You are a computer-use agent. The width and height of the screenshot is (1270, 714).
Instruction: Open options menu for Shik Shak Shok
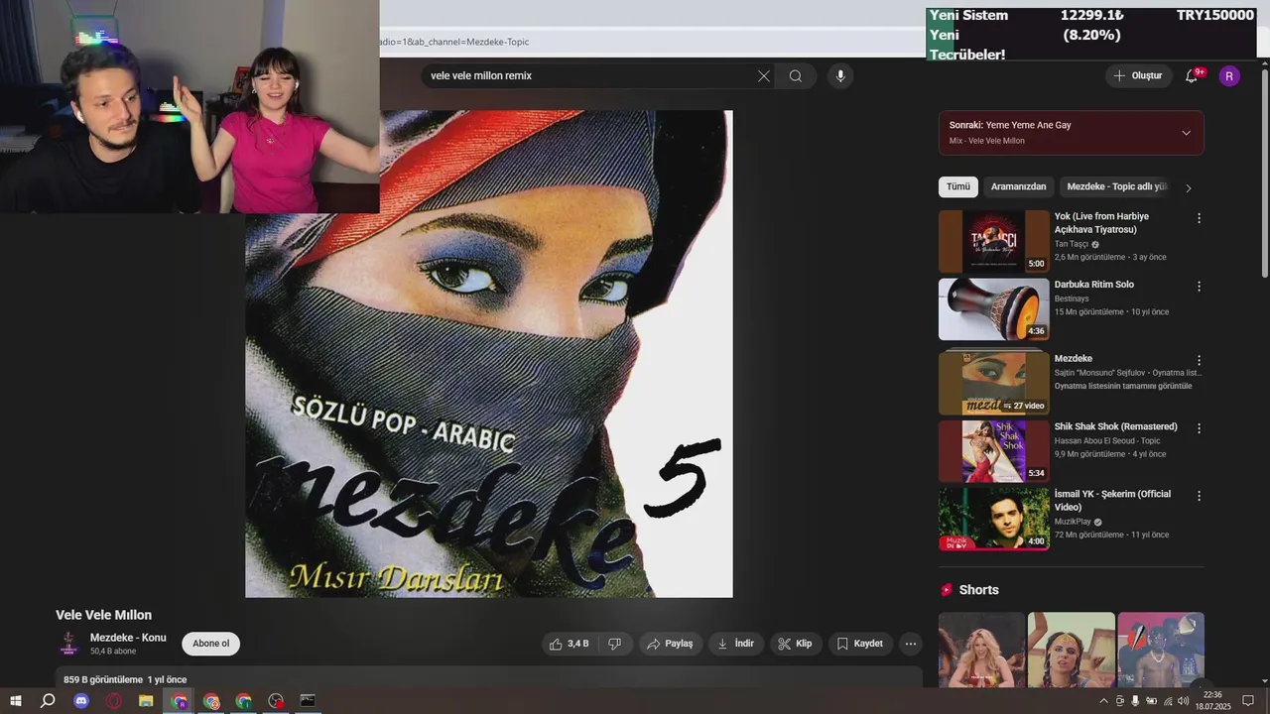click(1199, 428)
